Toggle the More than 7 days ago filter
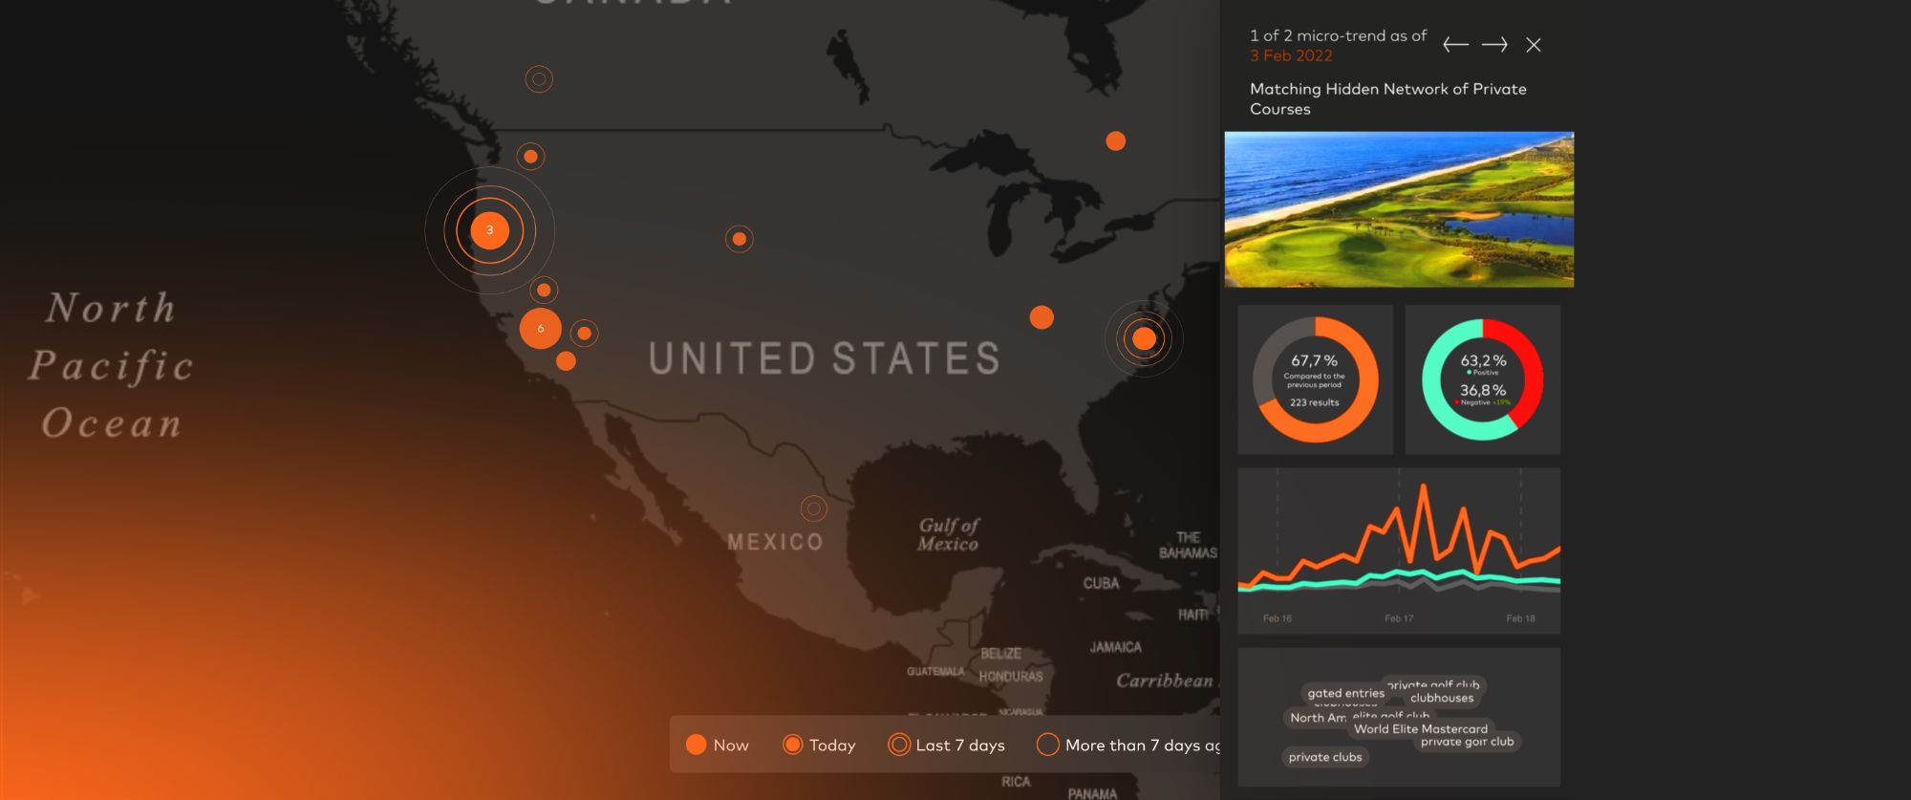1911x800 pixels. click(x=1127, y=746)
